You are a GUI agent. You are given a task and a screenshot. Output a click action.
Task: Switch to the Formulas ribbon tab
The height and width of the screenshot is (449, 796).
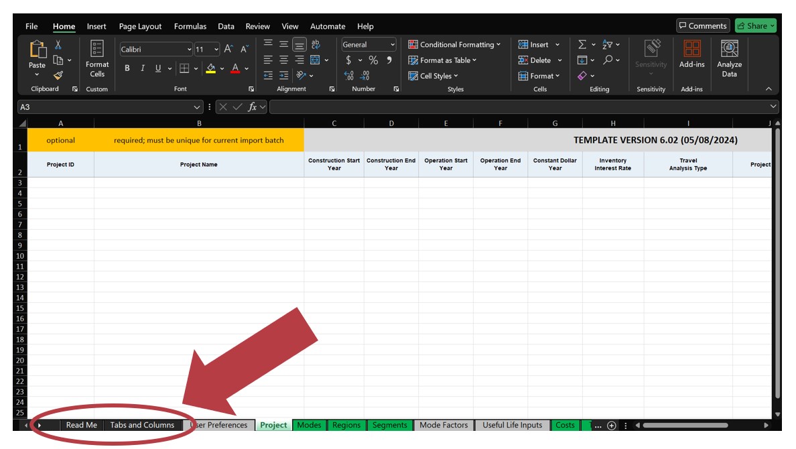click(190, 26)
